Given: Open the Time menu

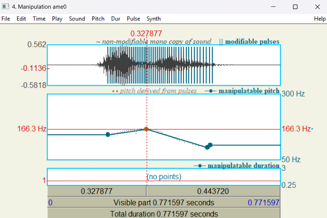Looking at the screenshot, I should click(39, 19).
